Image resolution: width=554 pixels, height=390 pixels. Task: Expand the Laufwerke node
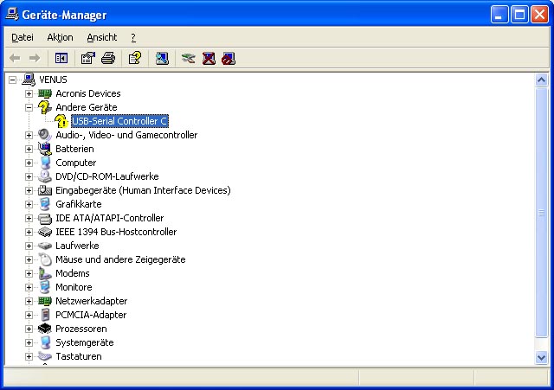(x=29, y=246)
